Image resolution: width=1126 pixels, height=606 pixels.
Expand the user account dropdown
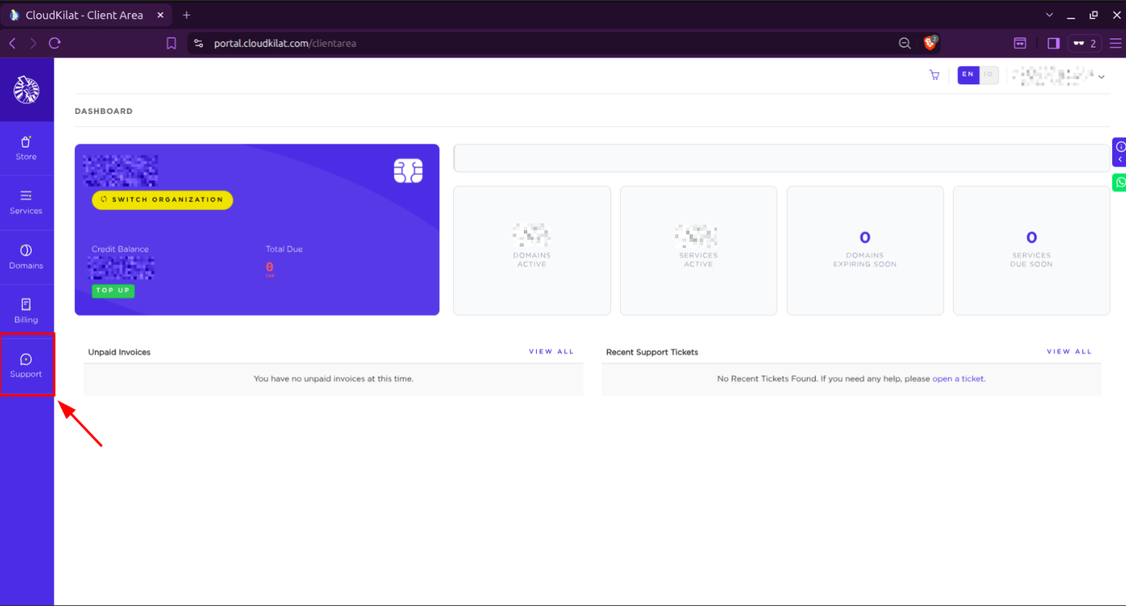(x=1059, y=76)
